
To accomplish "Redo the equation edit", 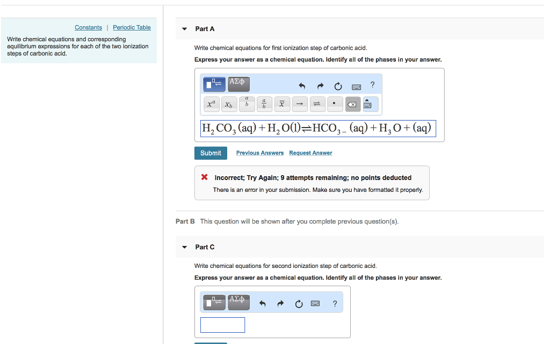I will click(319, 86).
